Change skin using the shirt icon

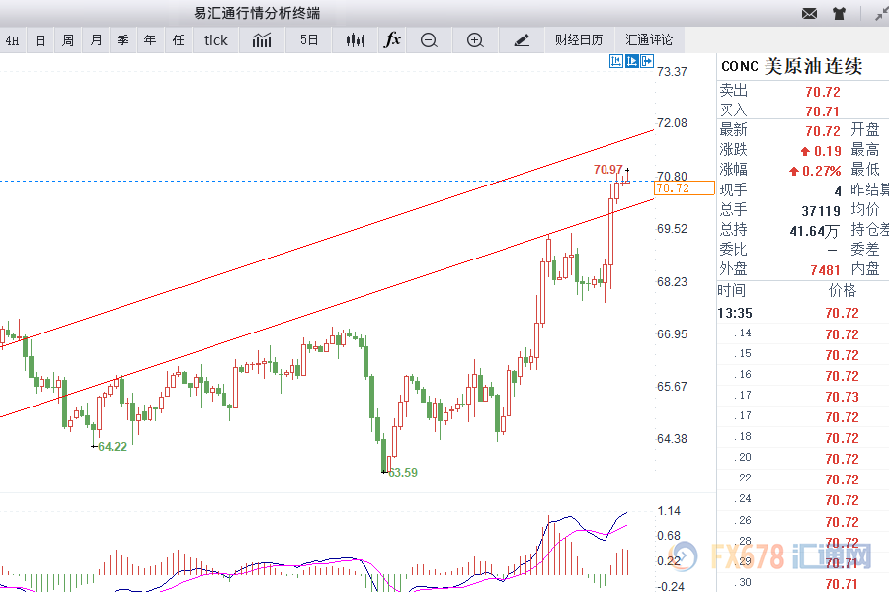(839, 13)
